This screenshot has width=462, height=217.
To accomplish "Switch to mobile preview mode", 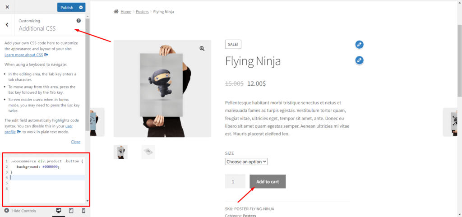I will pos(83,211).
